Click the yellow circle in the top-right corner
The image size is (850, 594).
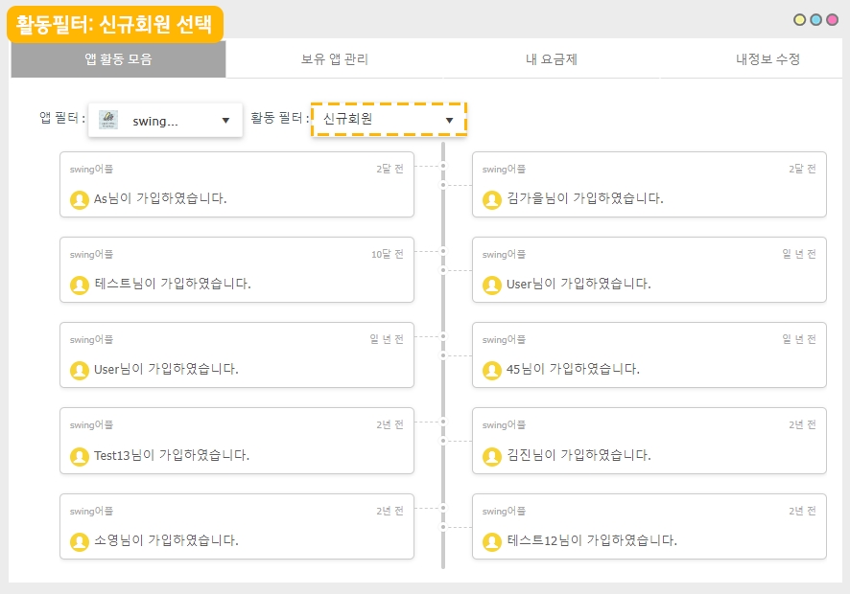[x=799, y=19]
